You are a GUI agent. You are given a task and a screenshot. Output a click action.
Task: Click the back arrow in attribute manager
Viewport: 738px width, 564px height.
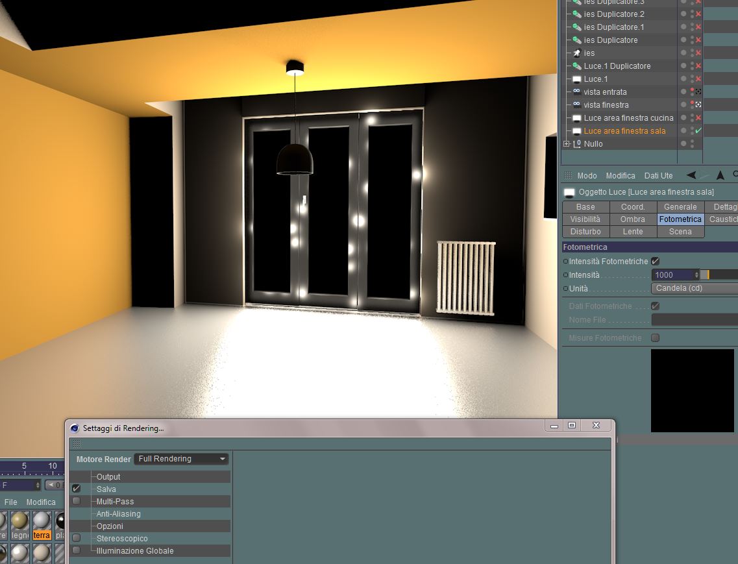pos(691,175)
